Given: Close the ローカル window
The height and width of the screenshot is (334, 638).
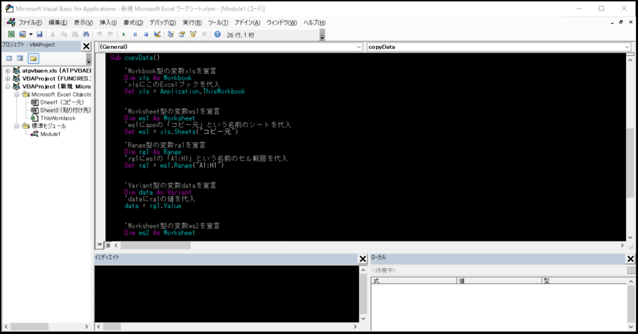Looking at the screenshot, I should pyautogui.click(x=631, y=258).
